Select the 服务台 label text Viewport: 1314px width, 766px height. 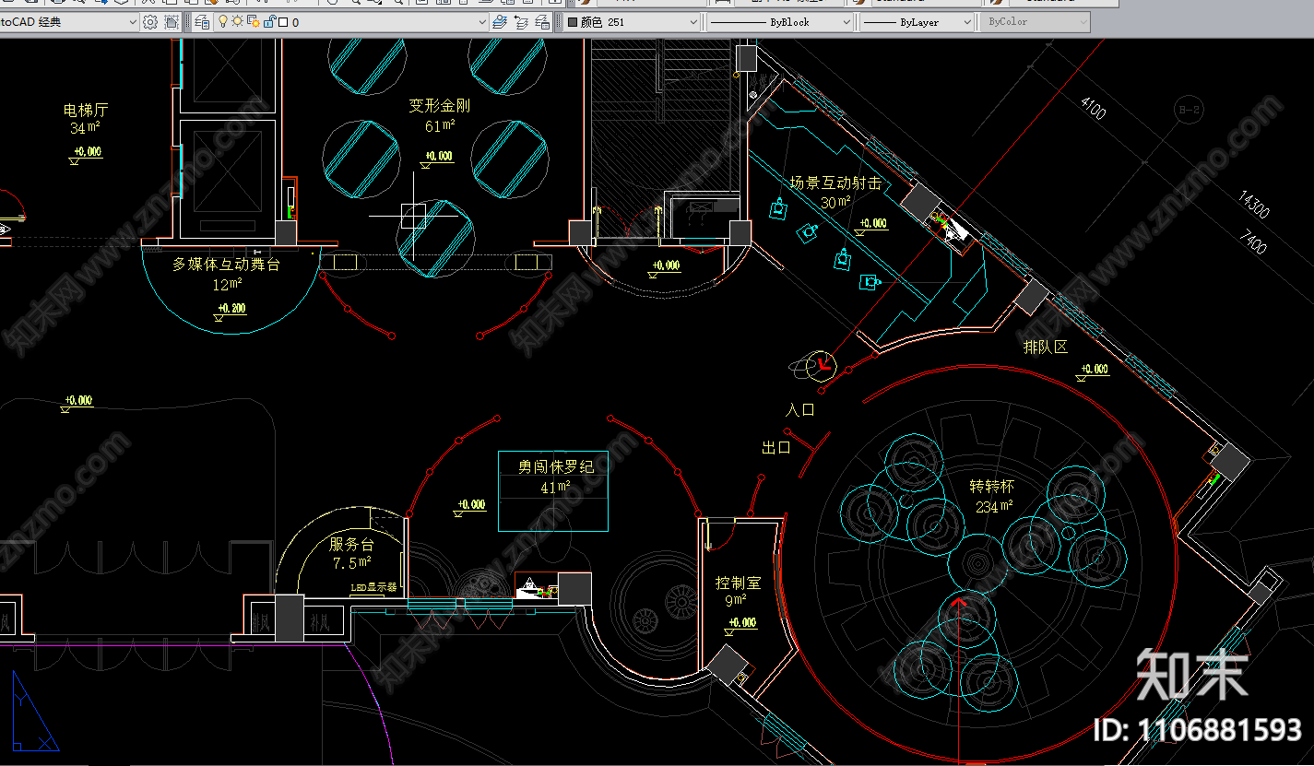click(x=352, y=544)
